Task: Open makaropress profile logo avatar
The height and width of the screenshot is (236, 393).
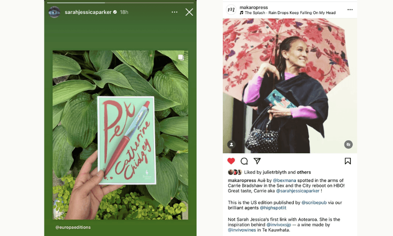Action: click(x=231, y=10)
